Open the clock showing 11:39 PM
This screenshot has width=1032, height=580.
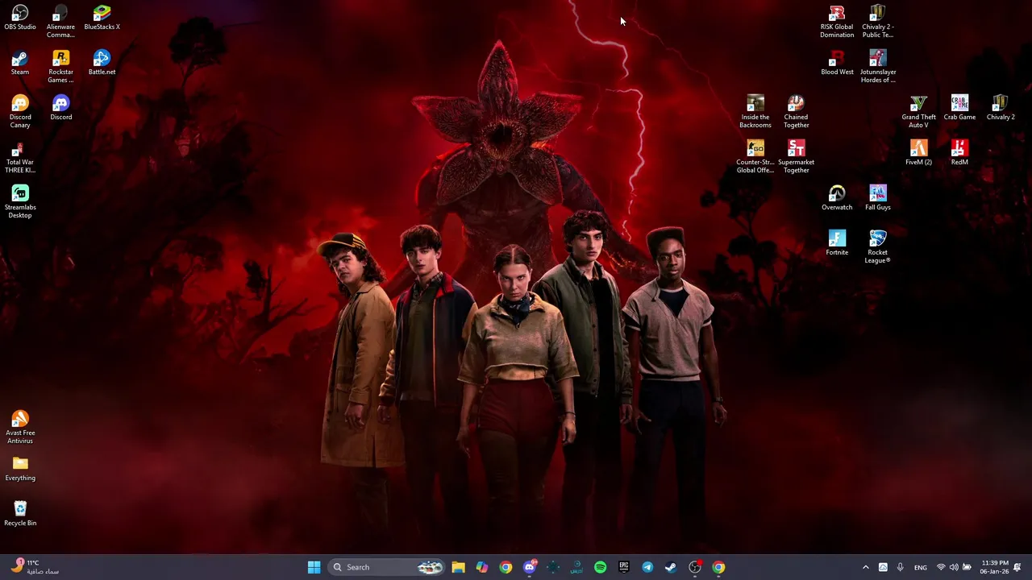click(994, 567)
